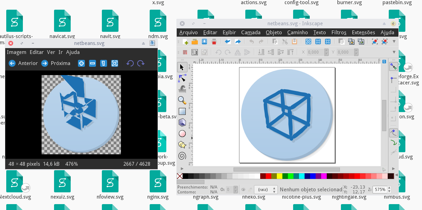Select the Zoom tool in Inkscape
This screenshot has height=210, width=422.
click(x=182, y=100)
